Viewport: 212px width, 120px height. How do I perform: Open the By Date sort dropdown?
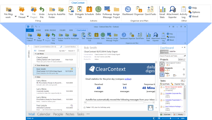point(63,51)
